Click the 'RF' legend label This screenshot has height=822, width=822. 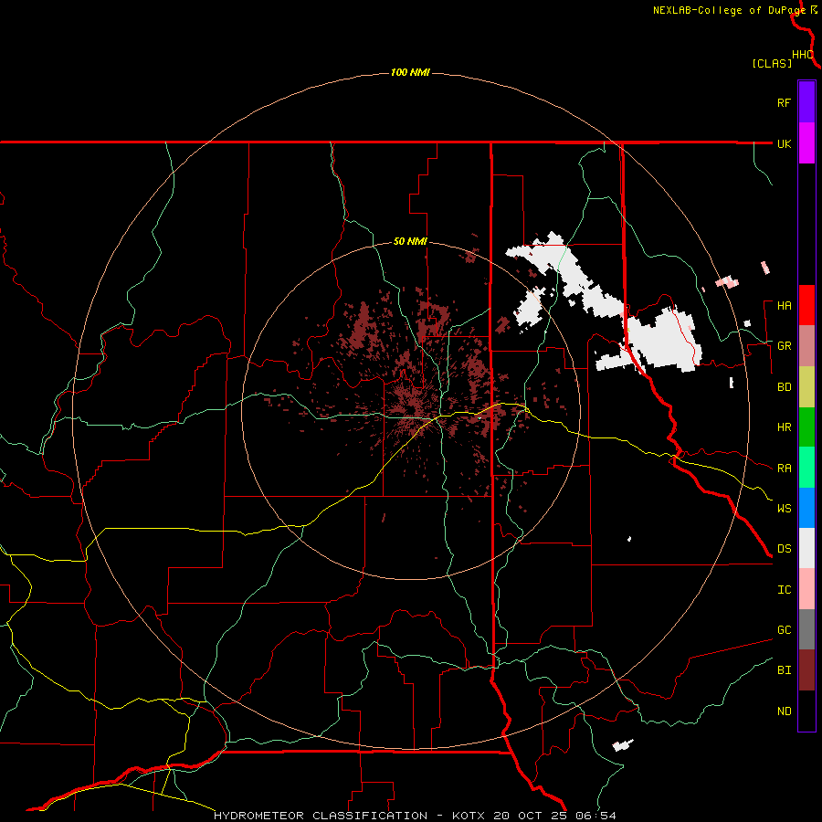pos(784,102)
